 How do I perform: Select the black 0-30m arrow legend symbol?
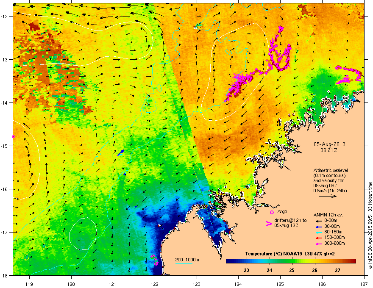pyautogui.click(x=318, y=221)
